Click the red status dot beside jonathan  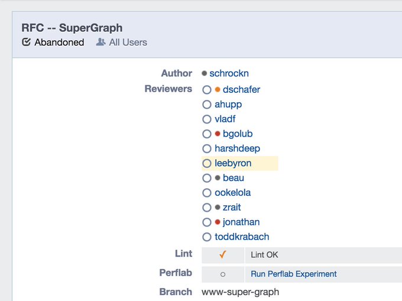pos(218,222)
